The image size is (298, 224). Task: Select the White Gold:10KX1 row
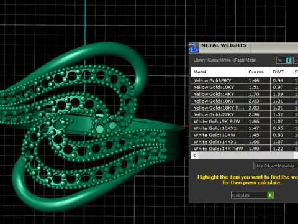(x=244, y=128)
